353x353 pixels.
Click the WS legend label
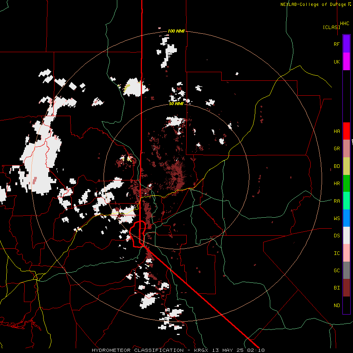(x=337, y=218)
